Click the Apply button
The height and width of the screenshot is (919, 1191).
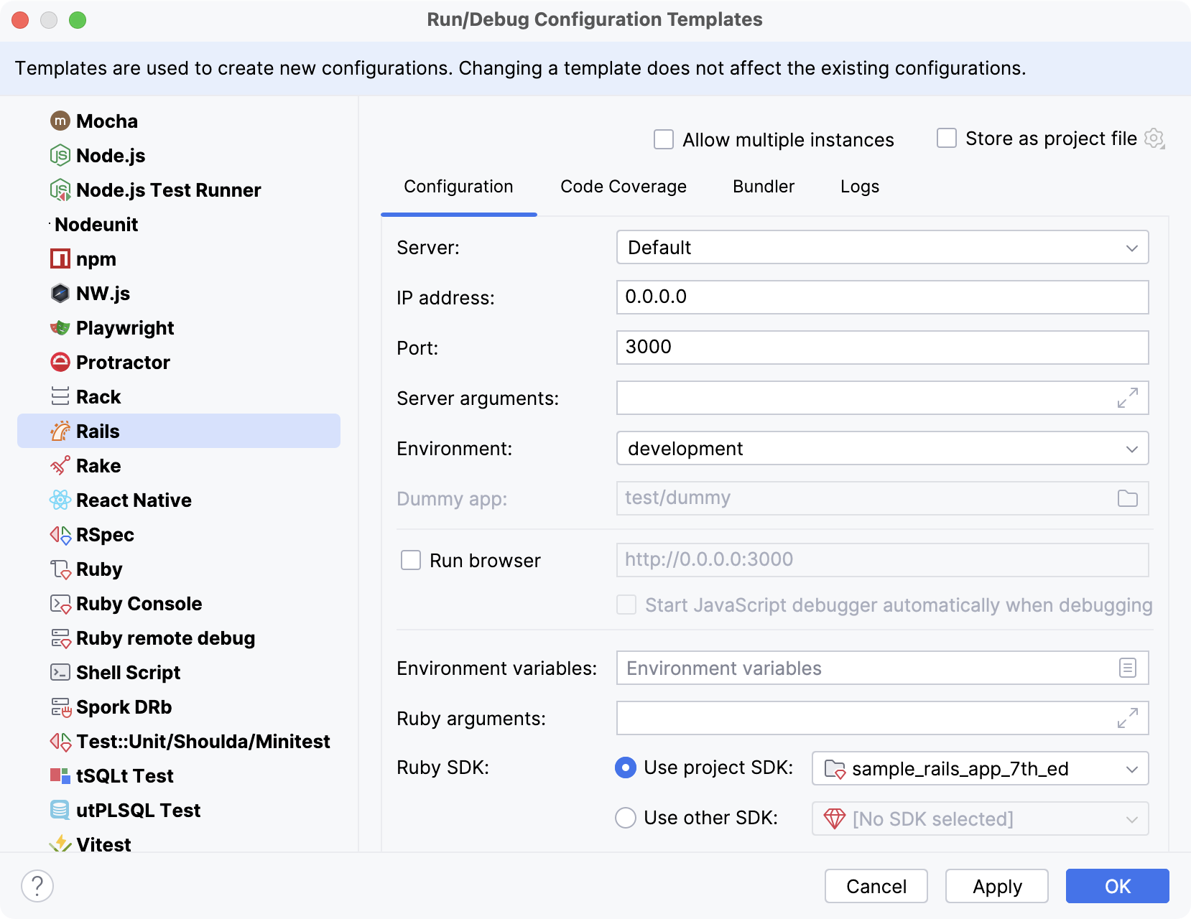point(997,886)
